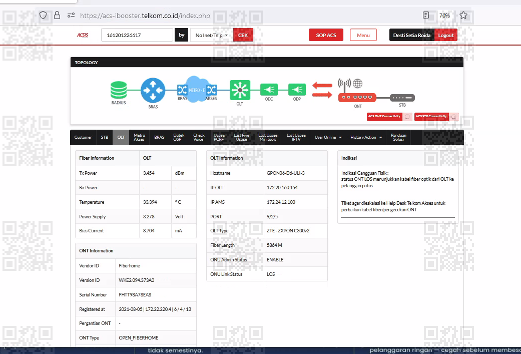Screen dimensions: 521x354
Task: Click the Temperature value 33.394
Action: pos(150,202)
